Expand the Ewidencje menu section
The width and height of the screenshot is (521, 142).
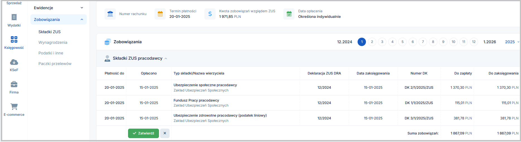(82, 8)
